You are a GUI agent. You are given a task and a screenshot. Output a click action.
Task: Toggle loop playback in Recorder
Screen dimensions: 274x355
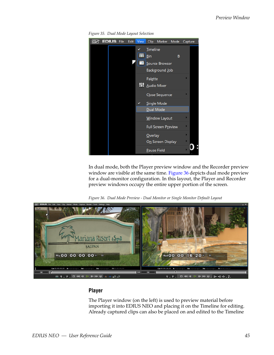[208, 277]
